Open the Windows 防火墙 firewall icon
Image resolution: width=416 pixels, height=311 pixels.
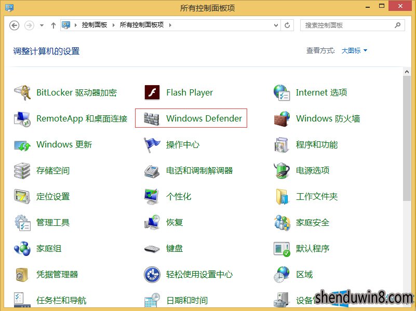[x=282, y=118]
